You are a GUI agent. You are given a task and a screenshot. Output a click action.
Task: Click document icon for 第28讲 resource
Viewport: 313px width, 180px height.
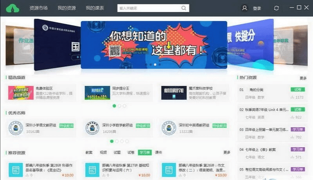click(x=16, y=170)
